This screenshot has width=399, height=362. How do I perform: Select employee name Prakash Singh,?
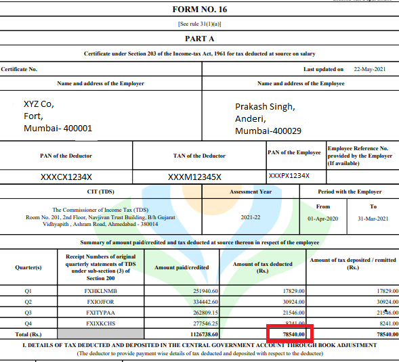pos(265,106)
